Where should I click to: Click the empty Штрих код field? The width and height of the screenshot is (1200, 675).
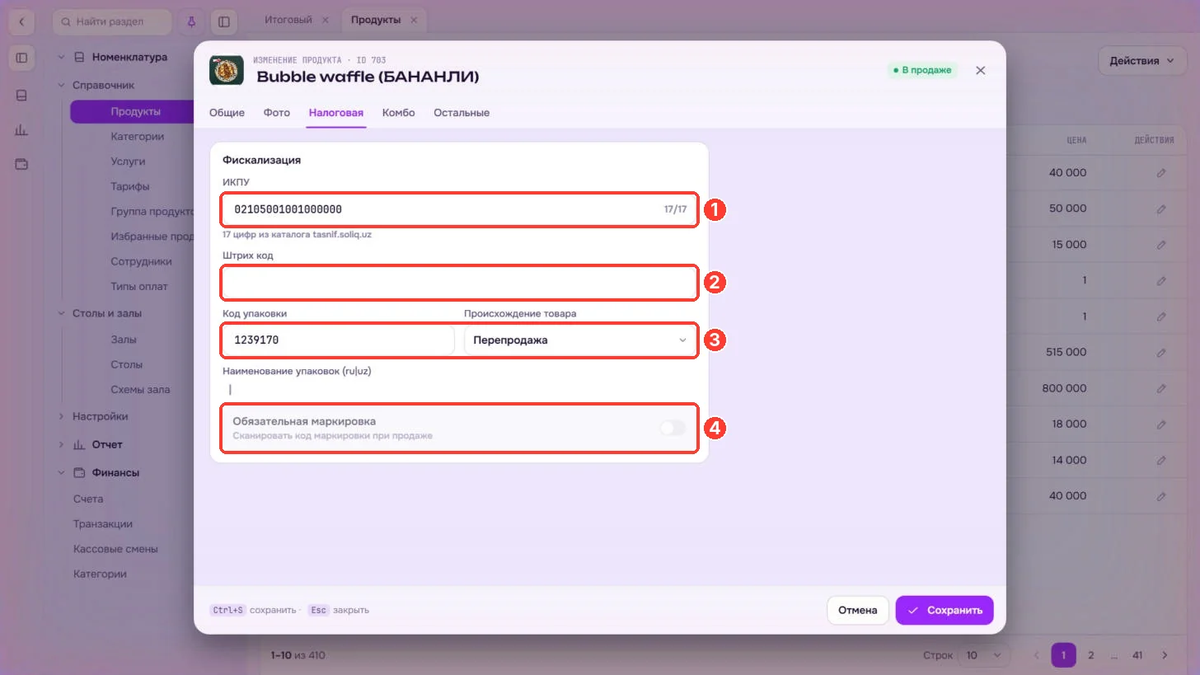tap(459, 283)
